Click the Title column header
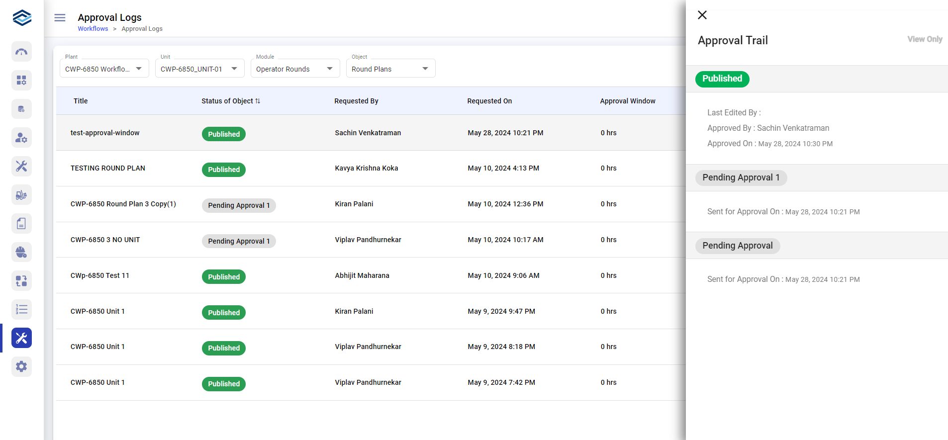Viewport: 948px width, 440px height. pos(81,101)
